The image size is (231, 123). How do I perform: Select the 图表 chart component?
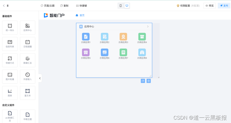tap(10, 93)
